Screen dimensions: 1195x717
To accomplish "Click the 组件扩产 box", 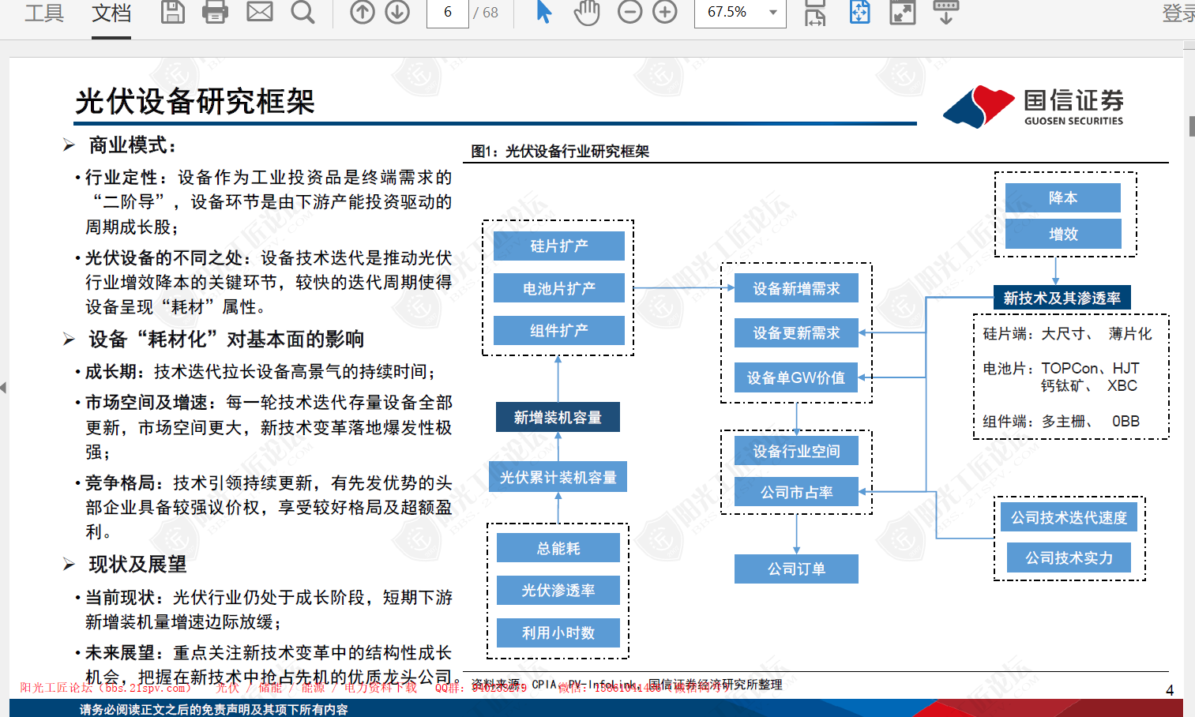I will [559, 330].
